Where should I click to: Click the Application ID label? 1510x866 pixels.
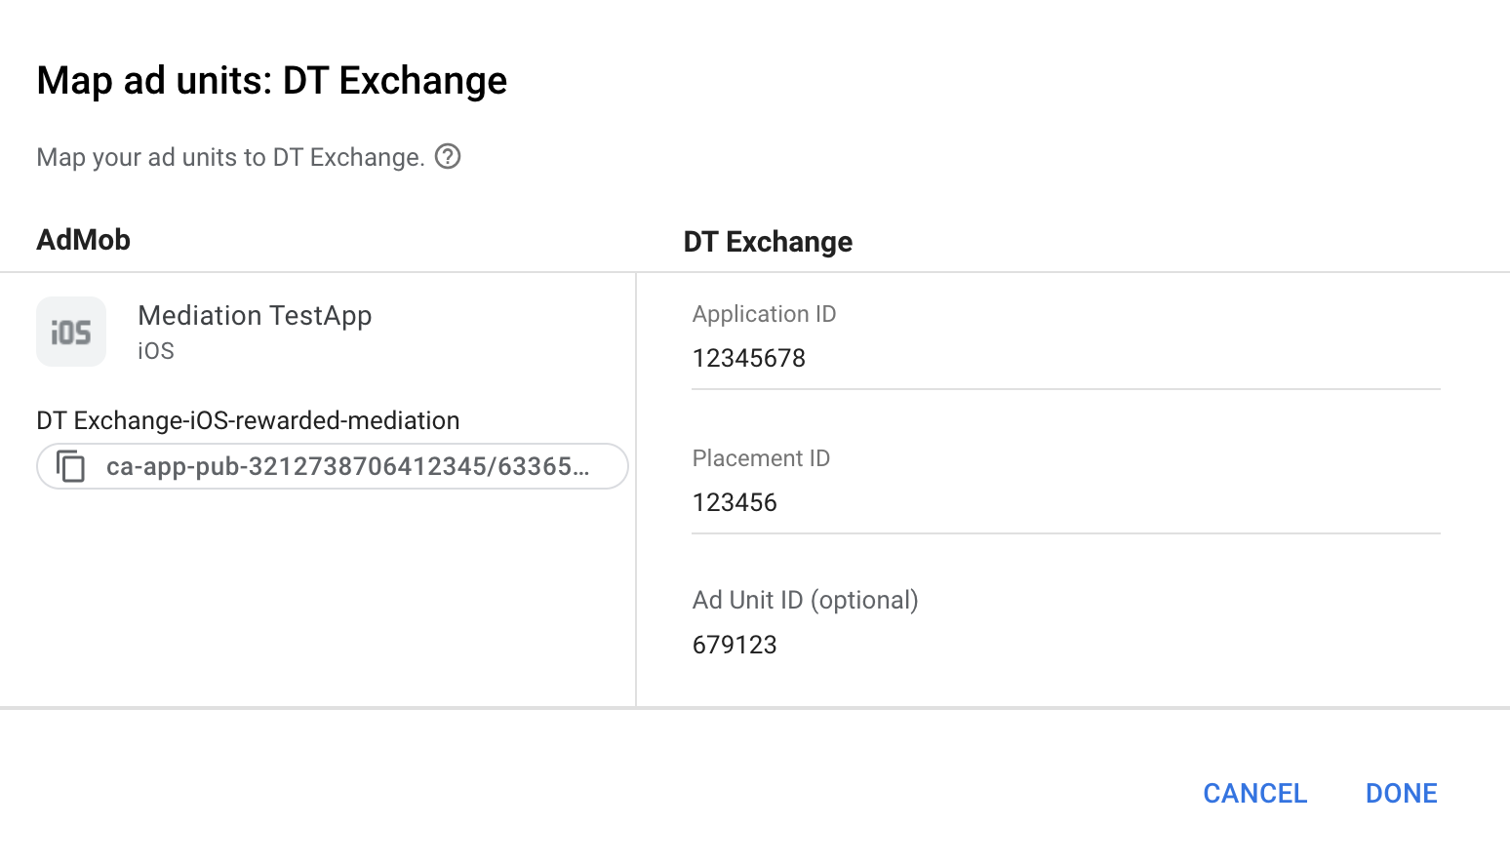click(764, 314)
